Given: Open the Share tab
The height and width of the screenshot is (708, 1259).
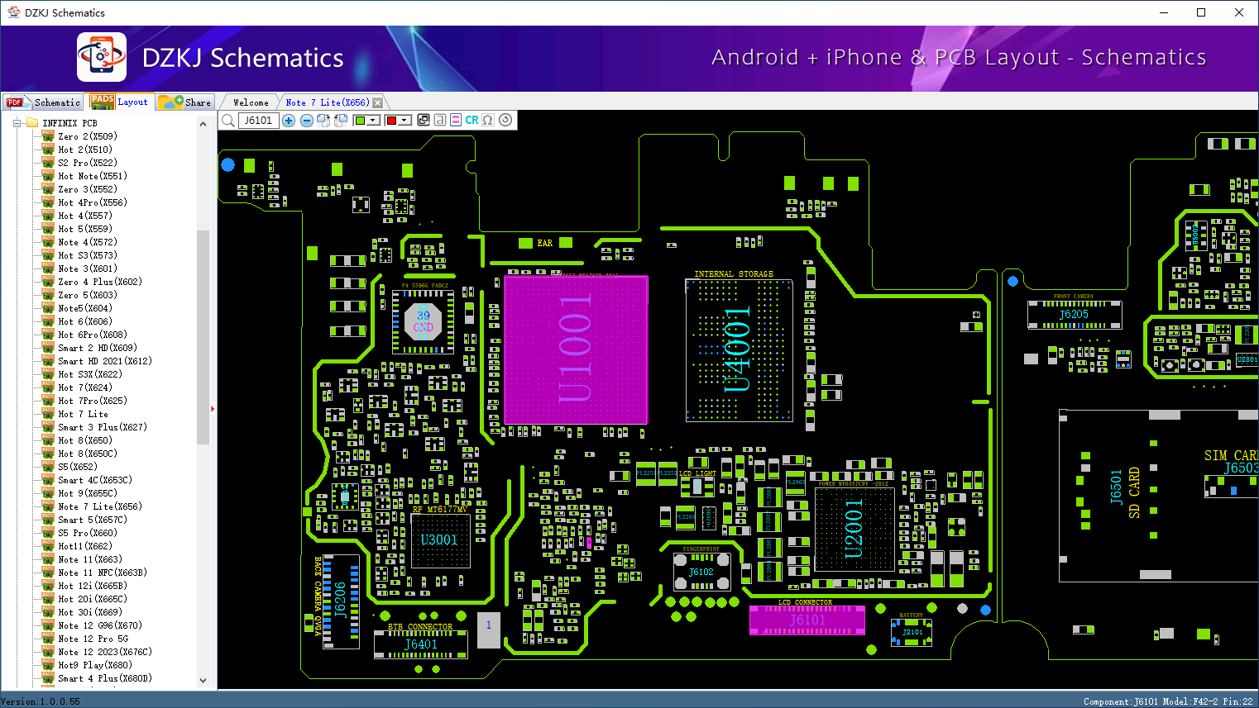Looking at the screenshot, I should pos(185,102).
